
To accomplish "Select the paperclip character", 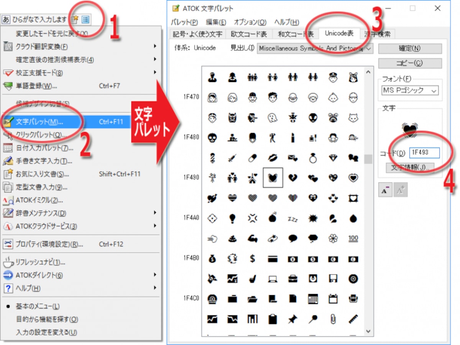I will [333, 319].
